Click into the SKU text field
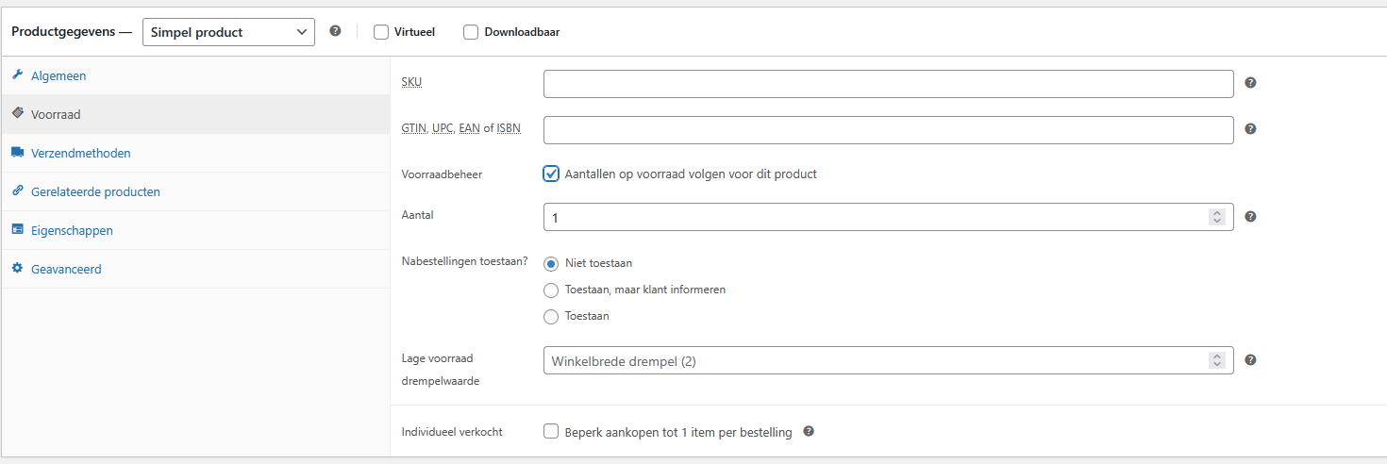This screenshot has width=1387, height=464. click(888, 84)
